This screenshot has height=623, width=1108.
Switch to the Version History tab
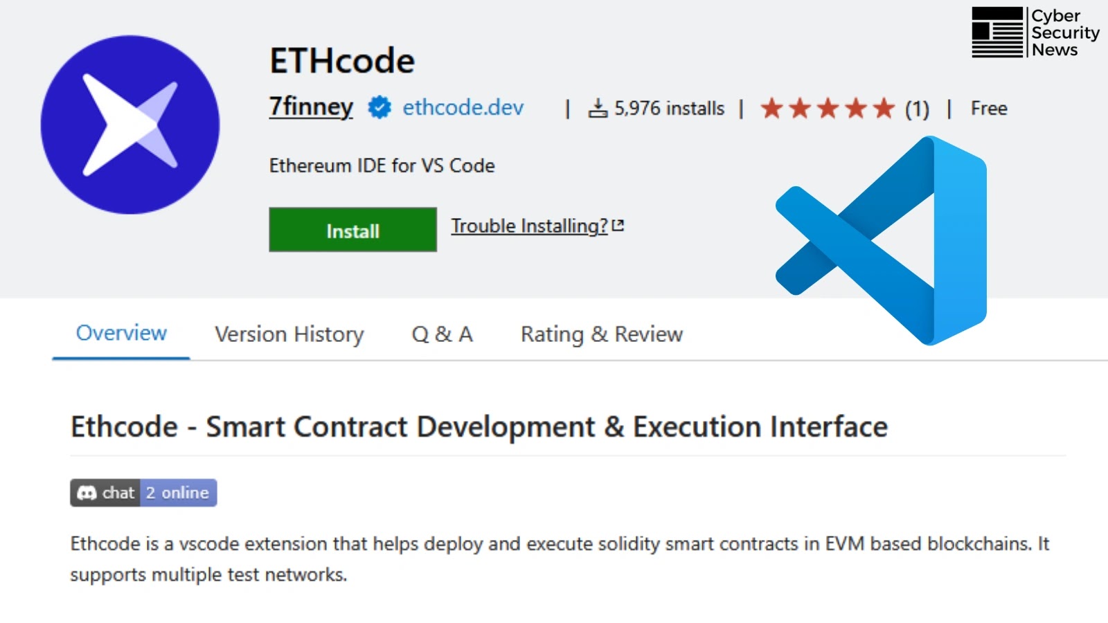pyautogui.click(x=289, y=334)
